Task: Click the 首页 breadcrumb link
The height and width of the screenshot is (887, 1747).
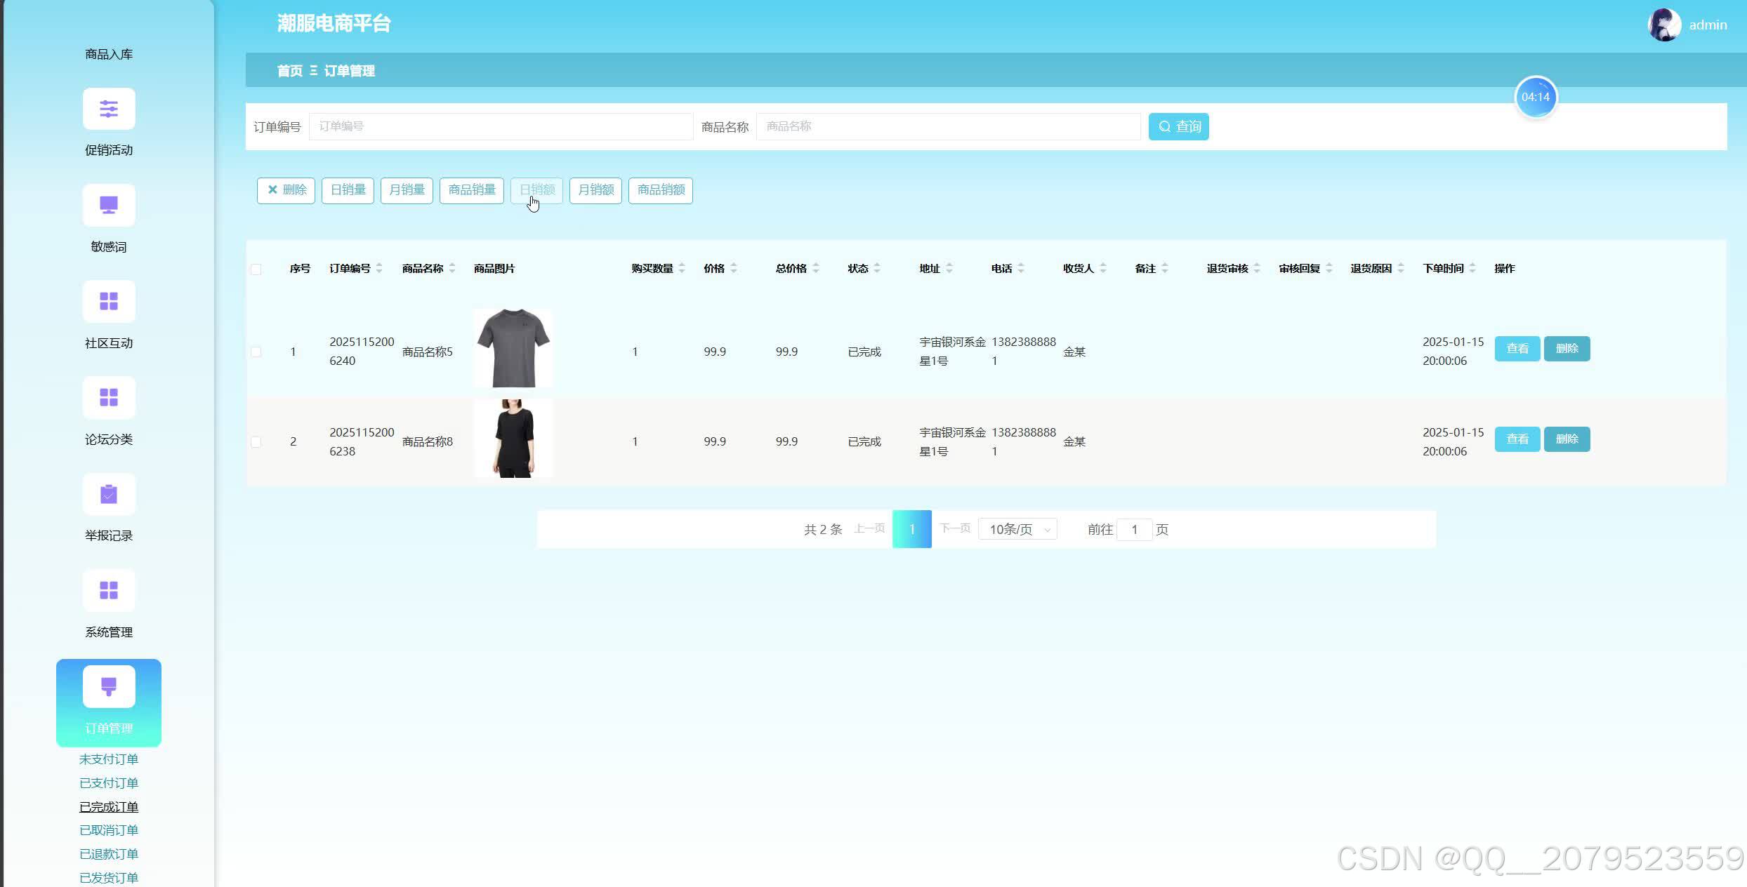Action: pos(289,71)
